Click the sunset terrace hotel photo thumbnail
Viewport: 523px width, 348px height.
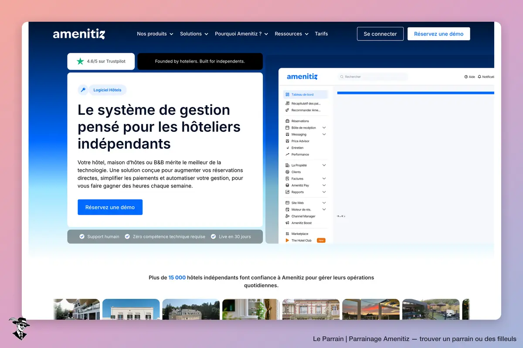pyautogui.click(x=370, y=309)
